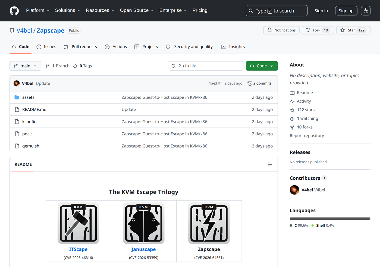The image size is (380, 267).
Task: Open the kconfig file
Action: coord(29,122)
